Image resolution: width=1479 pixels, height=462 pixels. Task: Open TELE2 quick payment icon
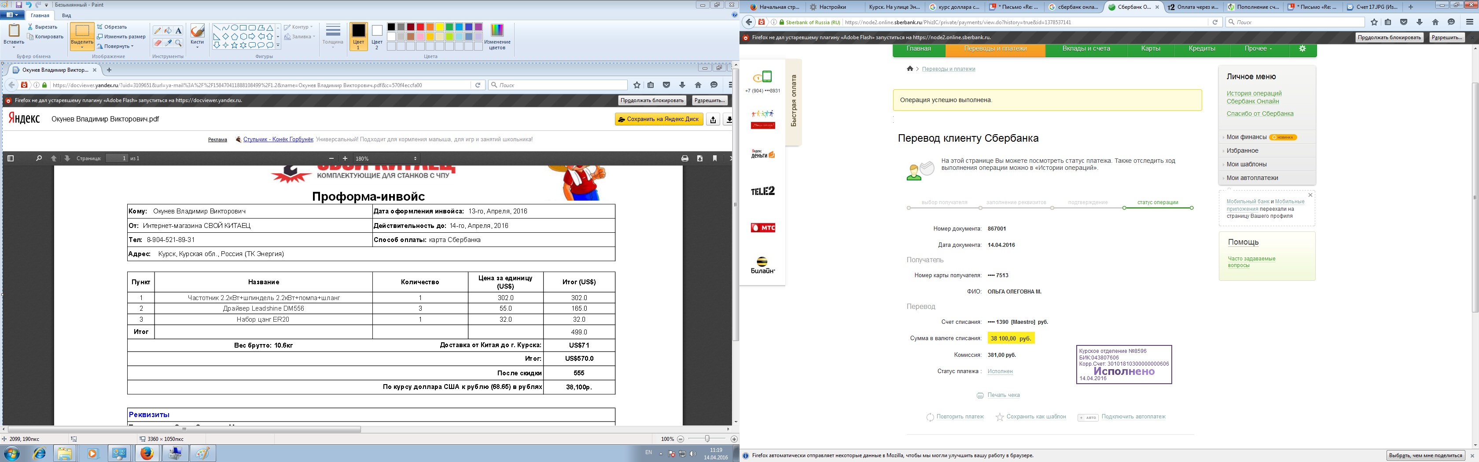(763, 191)
